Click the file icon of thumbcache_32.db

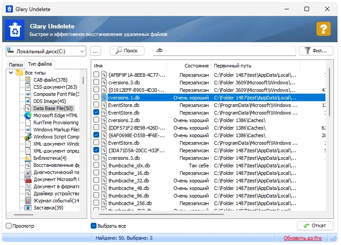click(104, 181)
